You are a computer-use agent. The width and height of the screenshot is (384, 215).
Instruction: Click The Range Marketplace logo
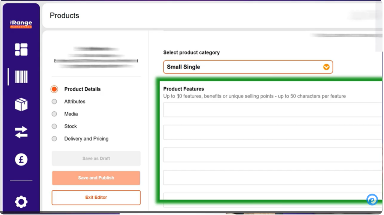[21, 24]
